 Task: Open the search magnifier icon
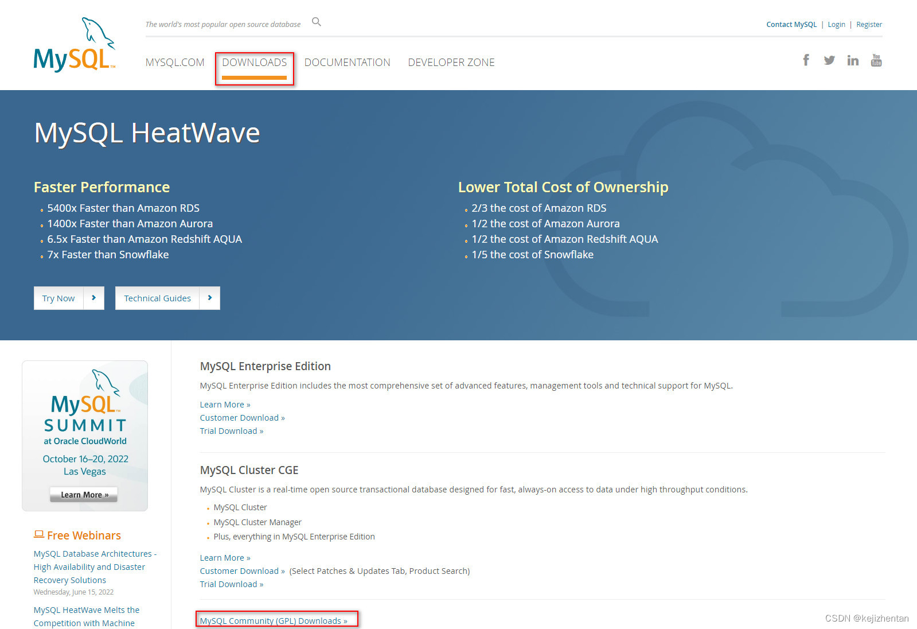pyautogui.click(x=316, y=22)
